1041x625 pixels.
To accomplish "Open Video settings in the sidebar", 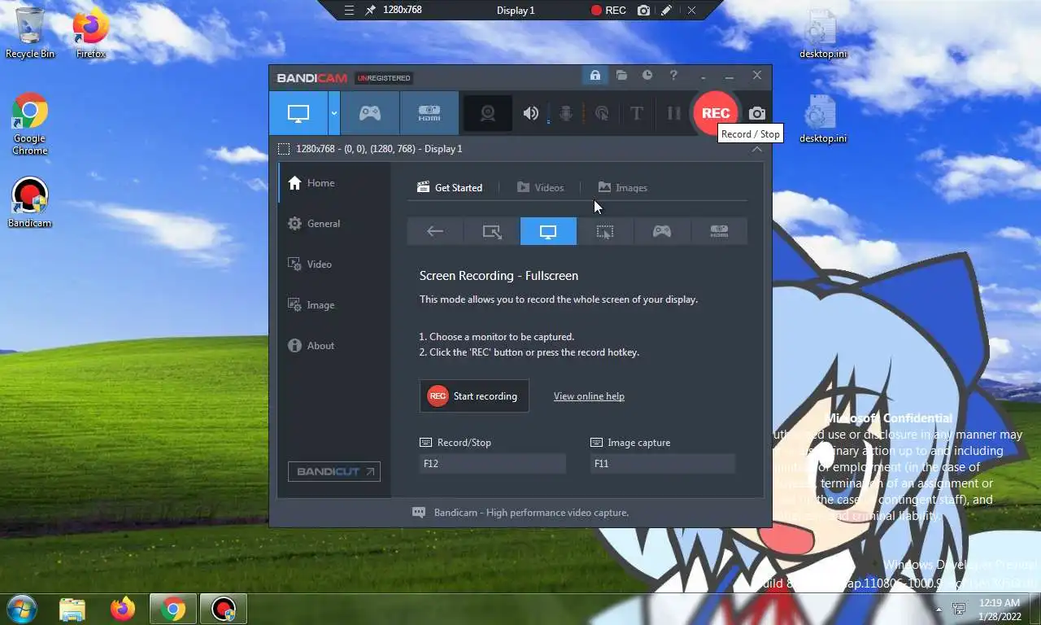I will click(334, 264).
